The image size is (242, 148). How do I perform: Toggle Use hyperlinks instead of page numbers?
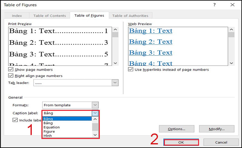point(131,69)
